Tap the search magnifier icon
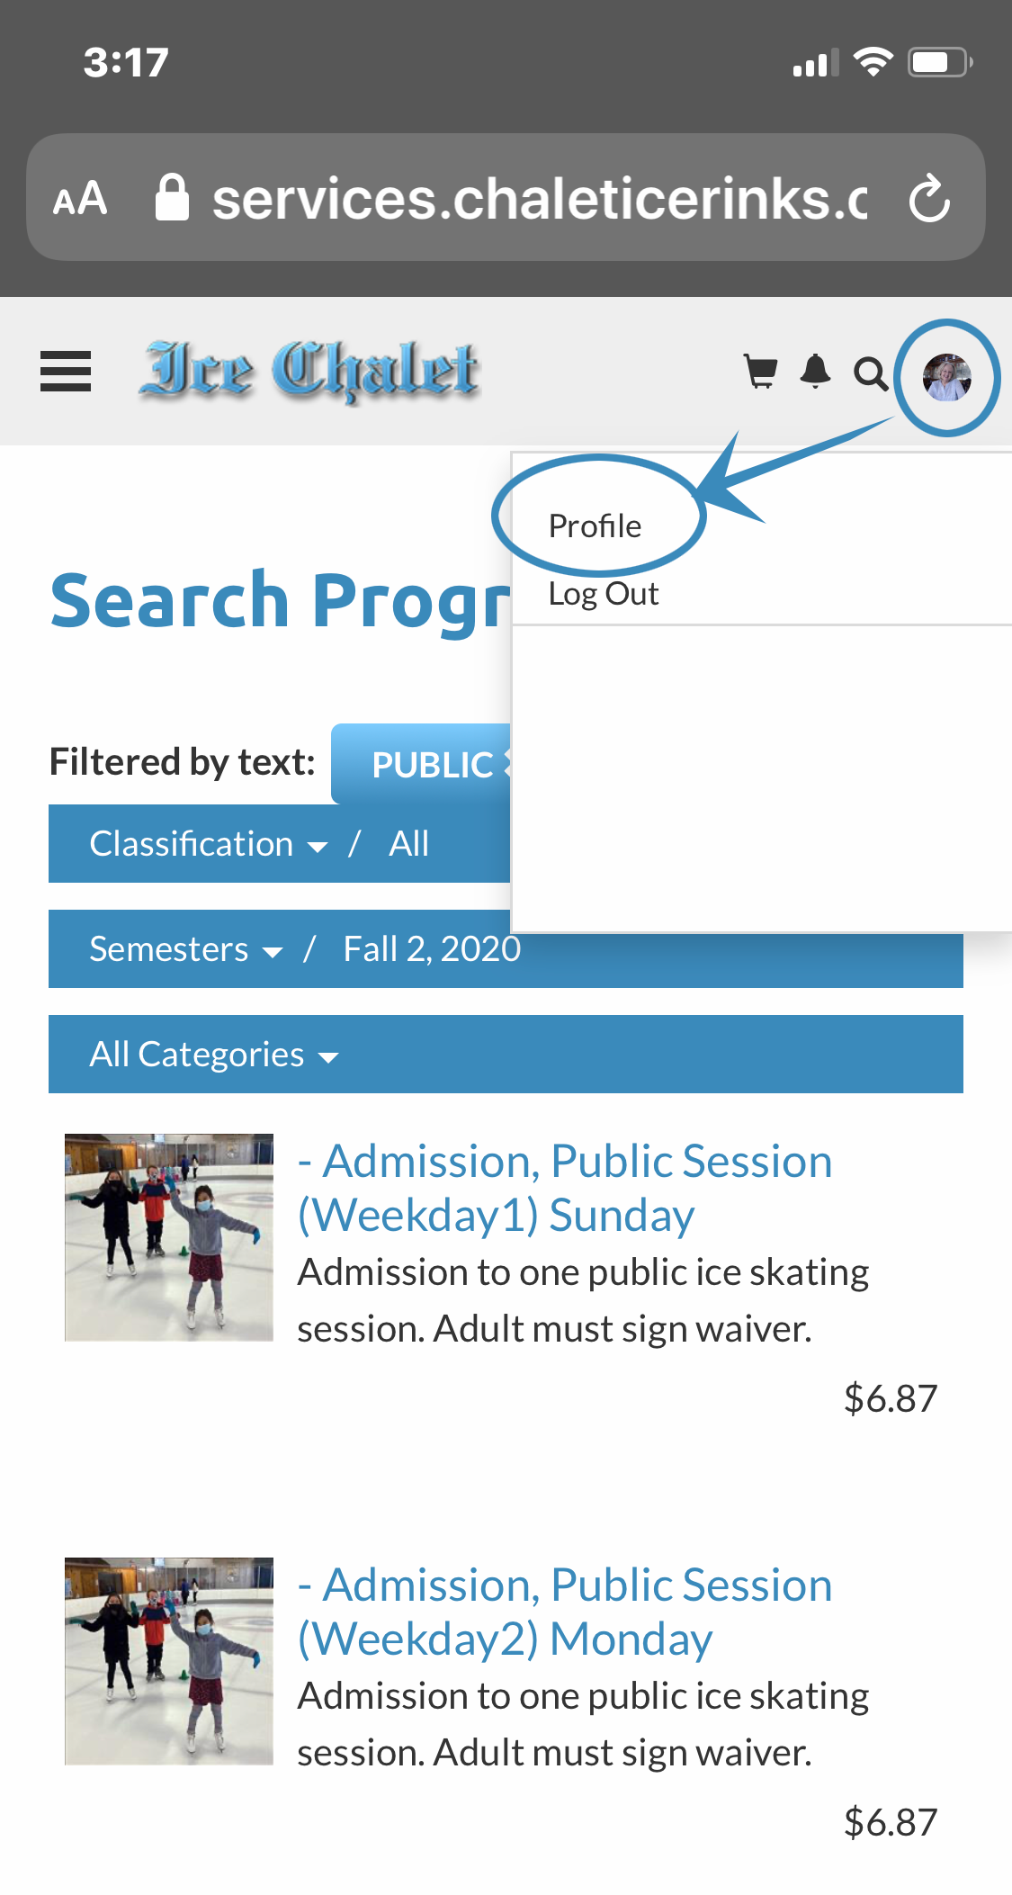This screenshot has height=1895, width=1012. tap(870, 373)
